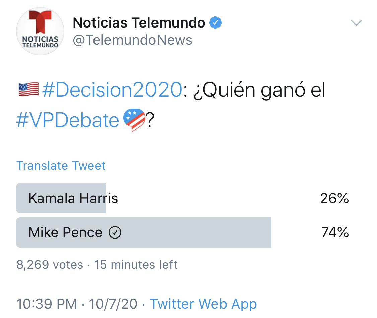Click the 8,269 votes count text
This screenshot has height=318, width=377.
pos(50,265)
